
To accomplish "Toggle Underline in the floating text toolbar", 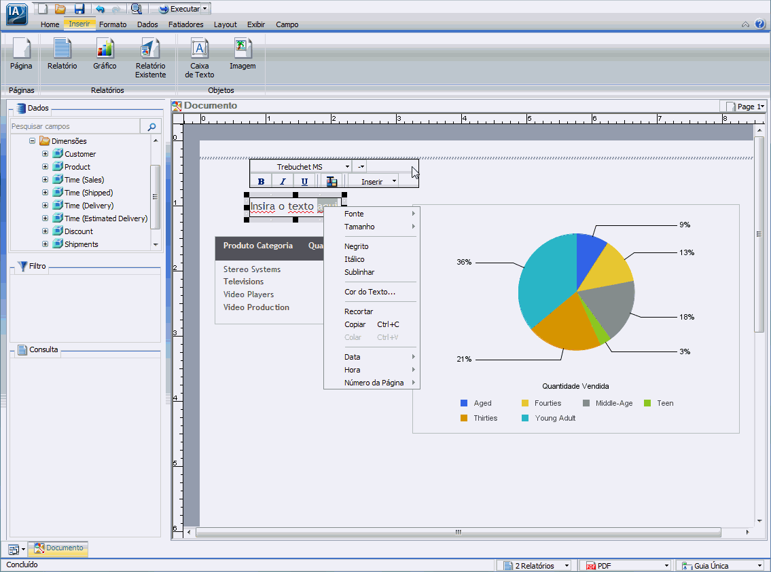I will point(304,182).
